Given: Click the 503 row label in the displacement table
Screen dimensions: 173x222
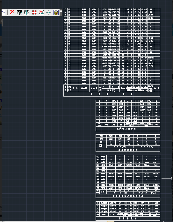Looking at the screenshot, I should tap(101, 136).
